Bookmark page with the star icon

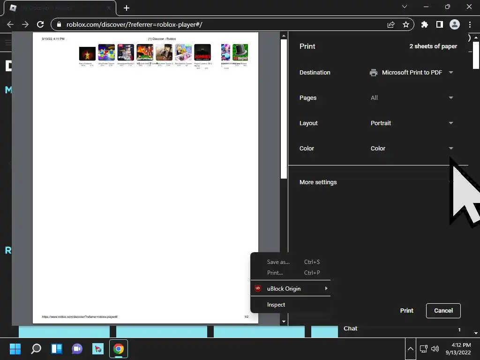(x=406, y=24)
